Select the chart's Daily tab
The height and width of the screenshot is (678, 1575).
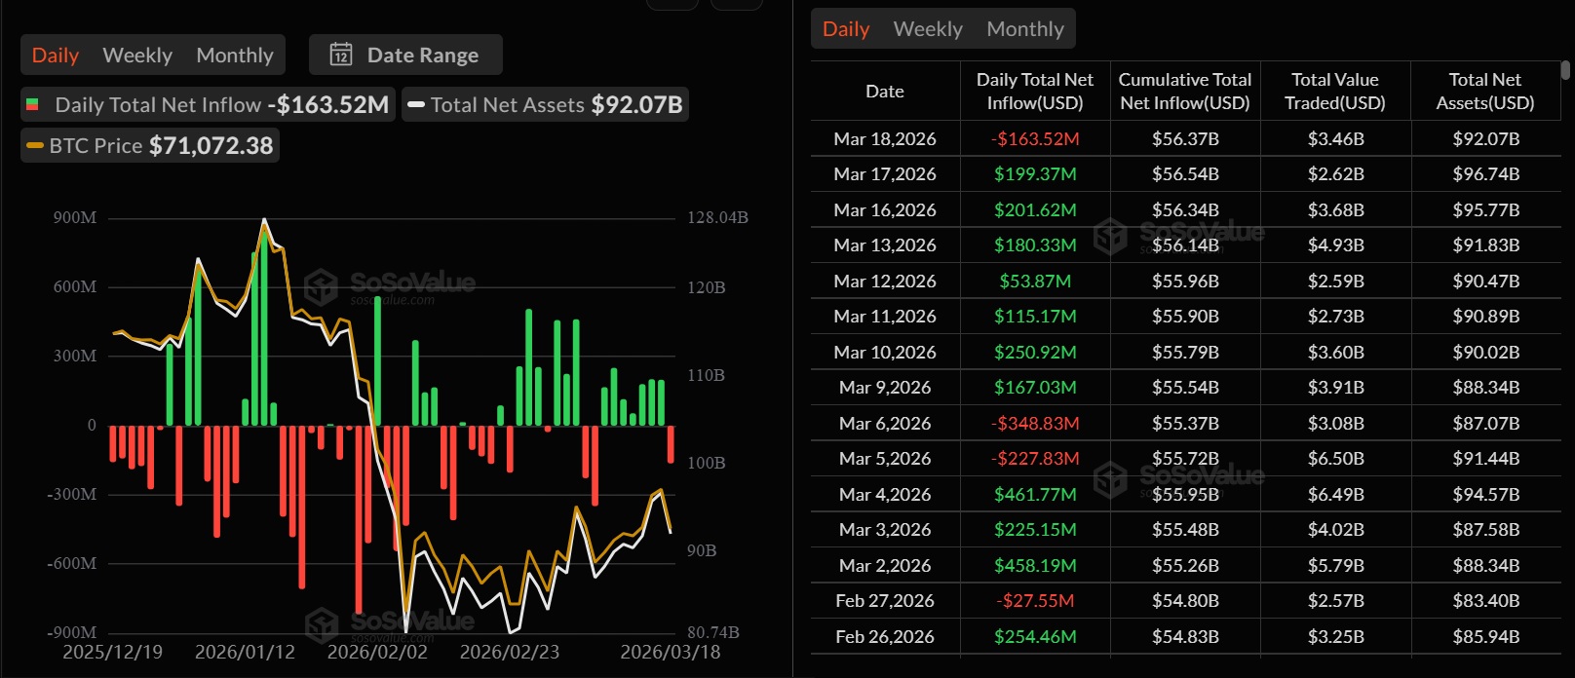pos(56,56)
